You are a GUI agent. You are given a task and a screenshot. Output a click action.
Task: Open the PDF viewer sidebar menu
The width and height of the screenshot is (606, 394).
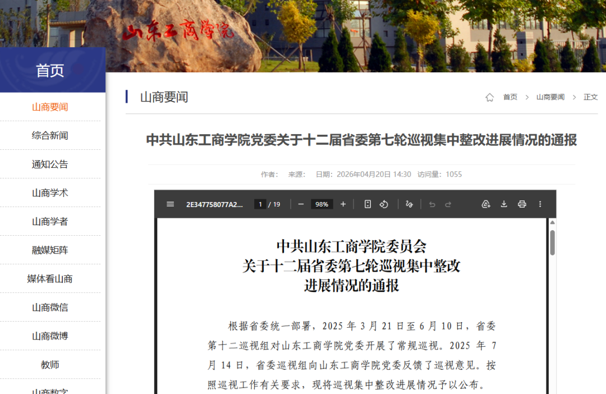(x=171, y=204)
